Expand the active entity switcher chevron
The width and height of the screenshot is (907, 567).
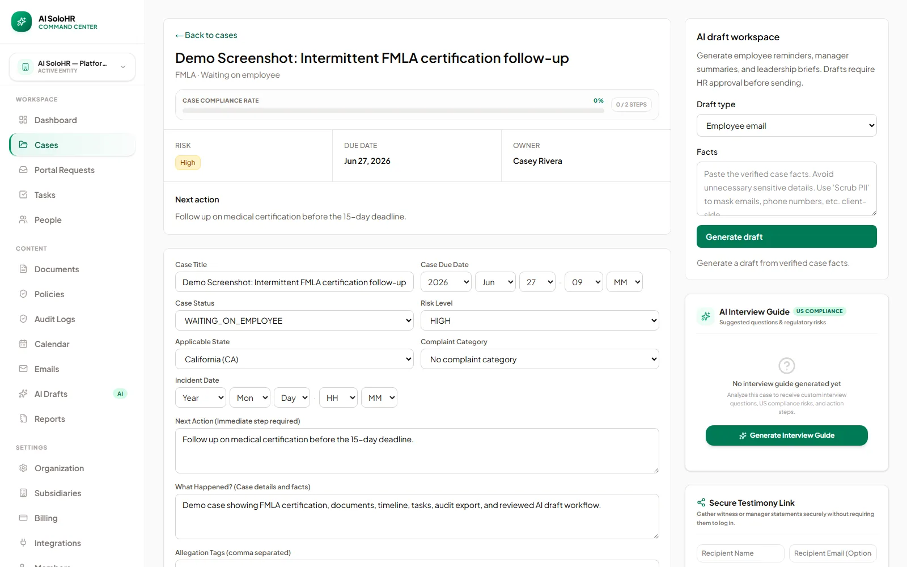click(123, 67)
